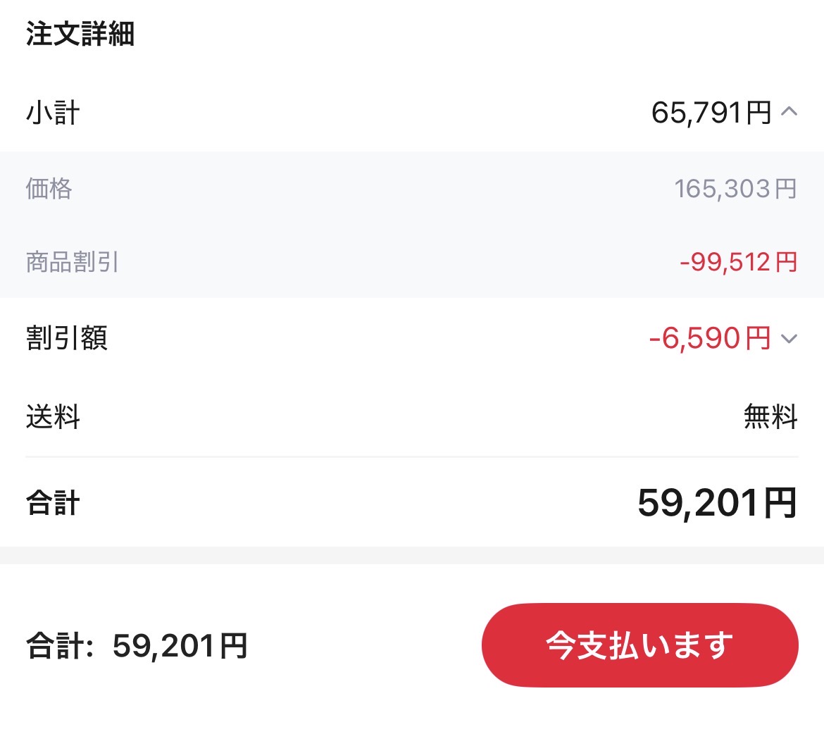824x734 pixels.
Task: Select the 小計 amount 65,791円
Action: pos(711,113)
